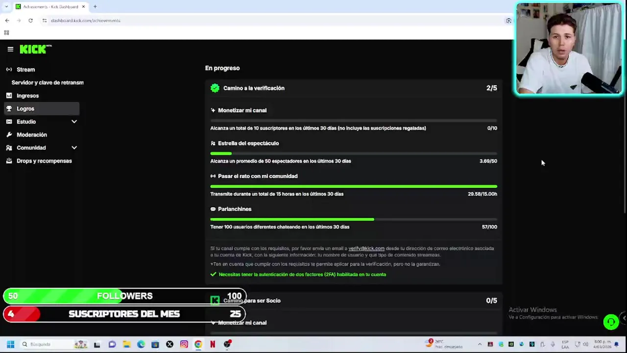
Task: Open Microsoft Edge from the taskbar
Action: tap(141, 344)
